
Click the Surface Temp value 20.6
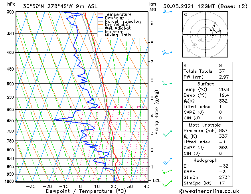224,89
